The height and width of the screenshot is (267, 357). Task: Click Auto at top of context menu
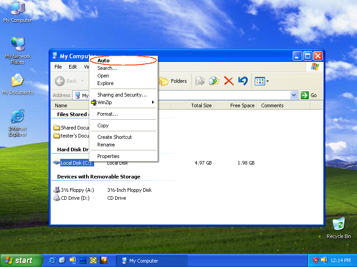click(104, 61)
